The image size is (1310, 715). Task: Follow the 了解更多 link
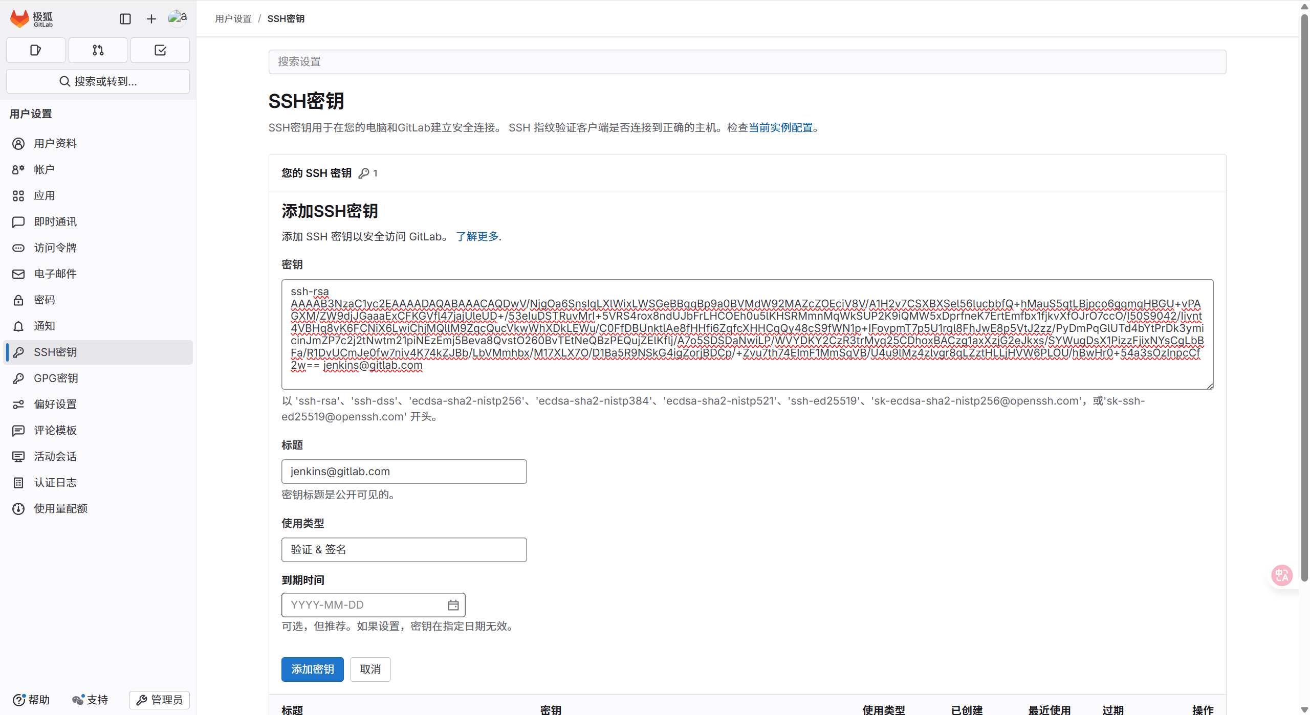(477, 236)
